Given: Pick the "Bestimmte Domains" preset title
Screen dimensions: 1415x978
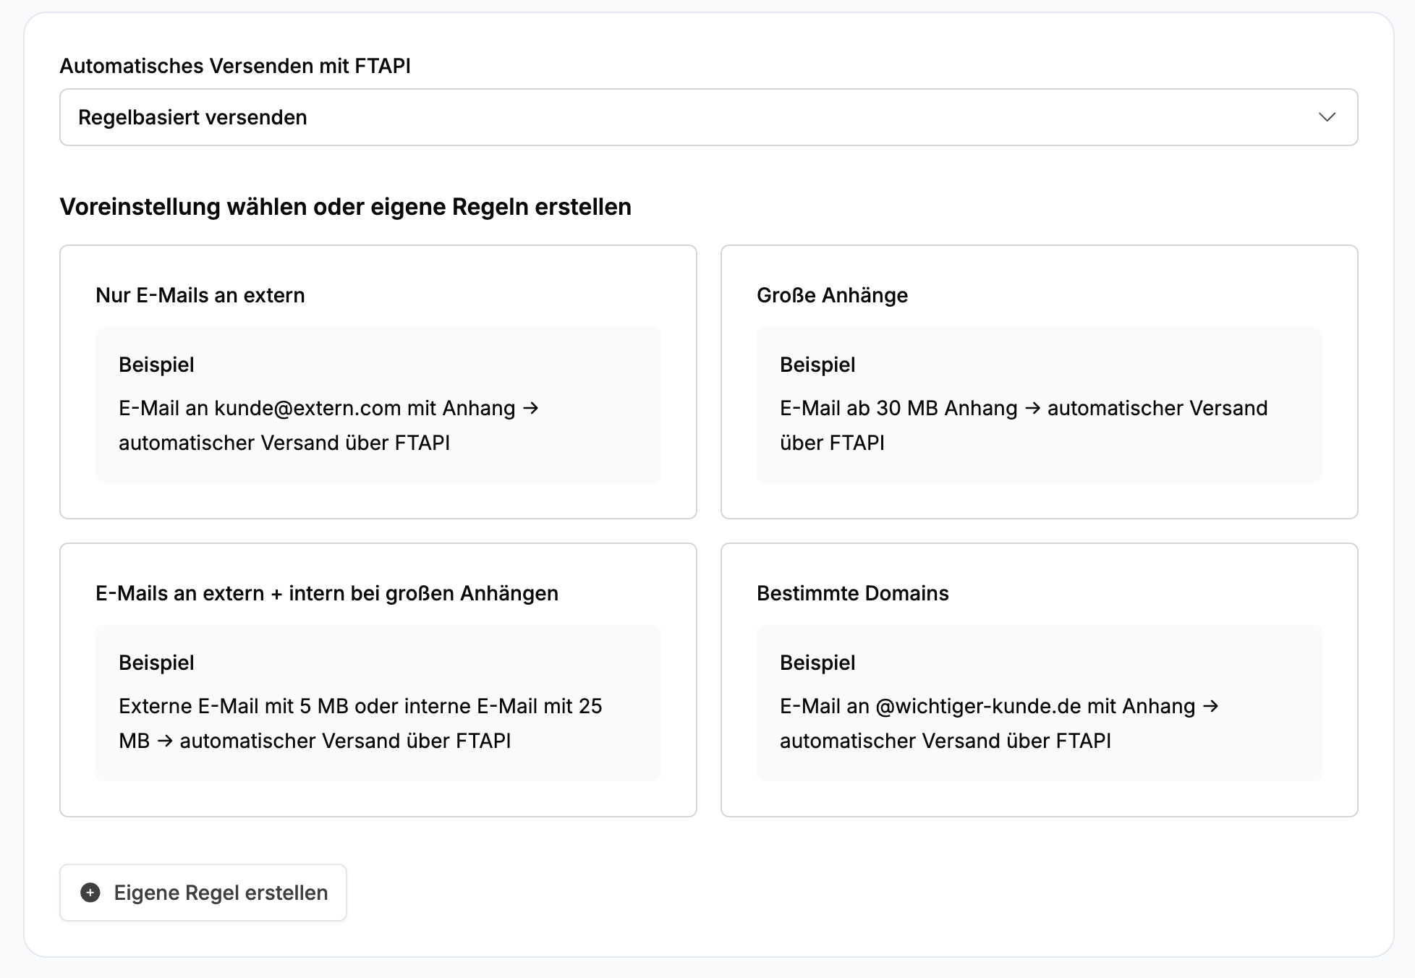Looking at the screenshot, I should 852,593.
